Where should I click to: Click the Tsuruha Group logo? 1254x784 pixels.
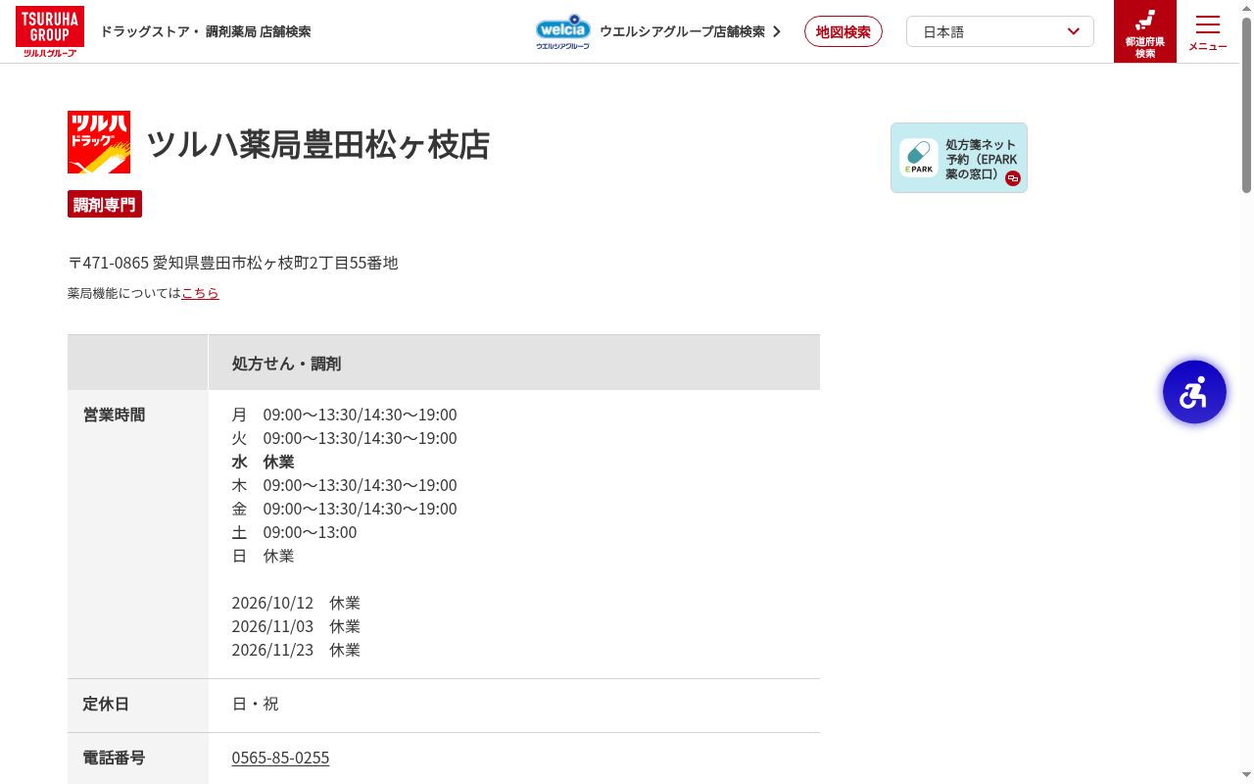click(50, 31)
